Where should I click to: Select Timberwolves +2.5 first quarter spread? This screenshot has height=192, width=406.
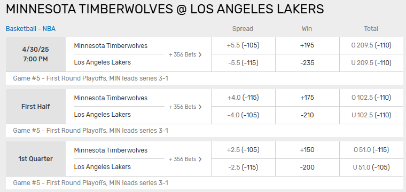(243, 150)
